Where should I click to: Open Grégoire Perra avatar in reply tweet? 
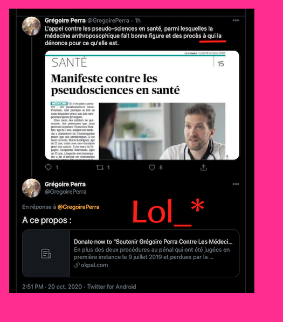pos(31,188)
